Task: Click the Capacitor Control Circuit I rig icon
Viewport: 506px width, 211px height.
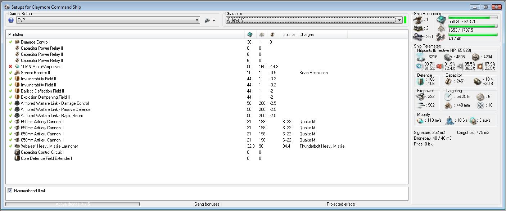Action: coord(17,152)
